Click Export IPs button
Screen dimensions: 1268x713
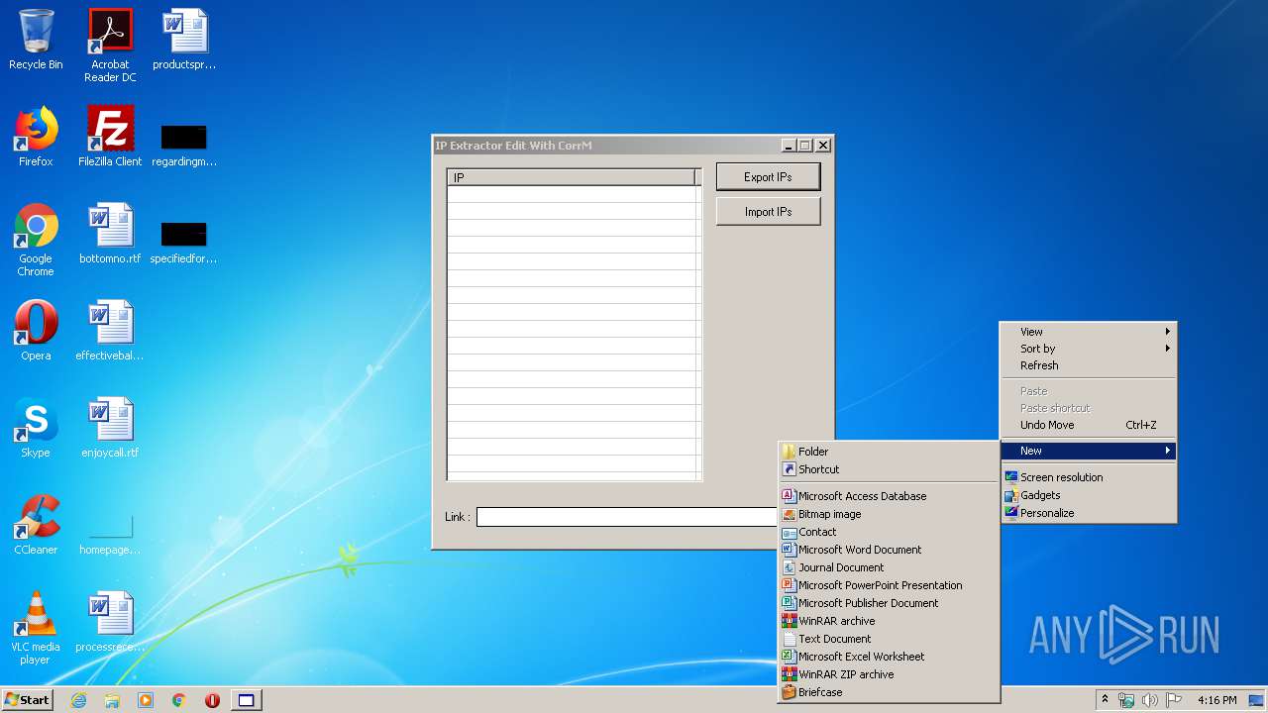768,177
